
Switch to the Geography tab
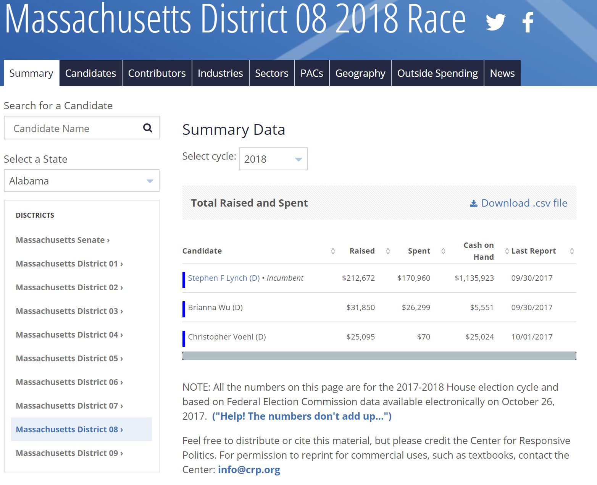point(360,73)
